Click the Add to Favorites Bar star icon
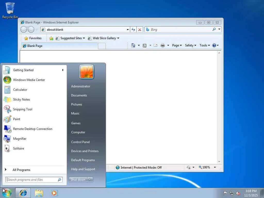Screen dimensions: 264x198 click(51, 38)
